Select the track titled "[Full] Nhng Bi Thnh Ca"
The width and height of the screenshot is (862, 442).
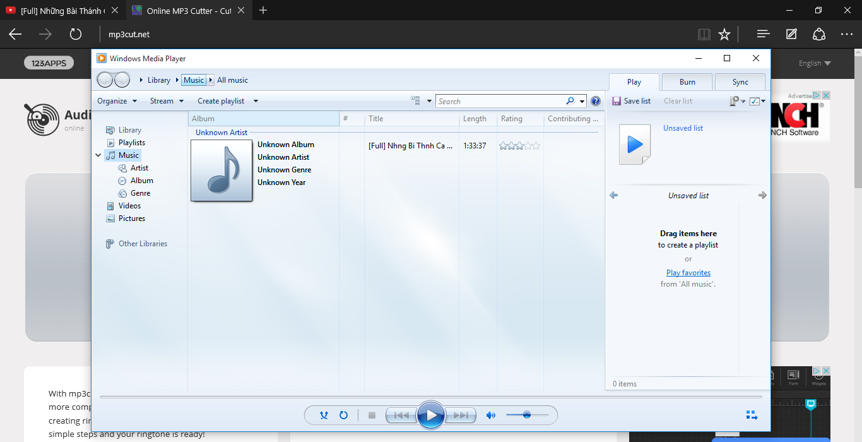411,146
